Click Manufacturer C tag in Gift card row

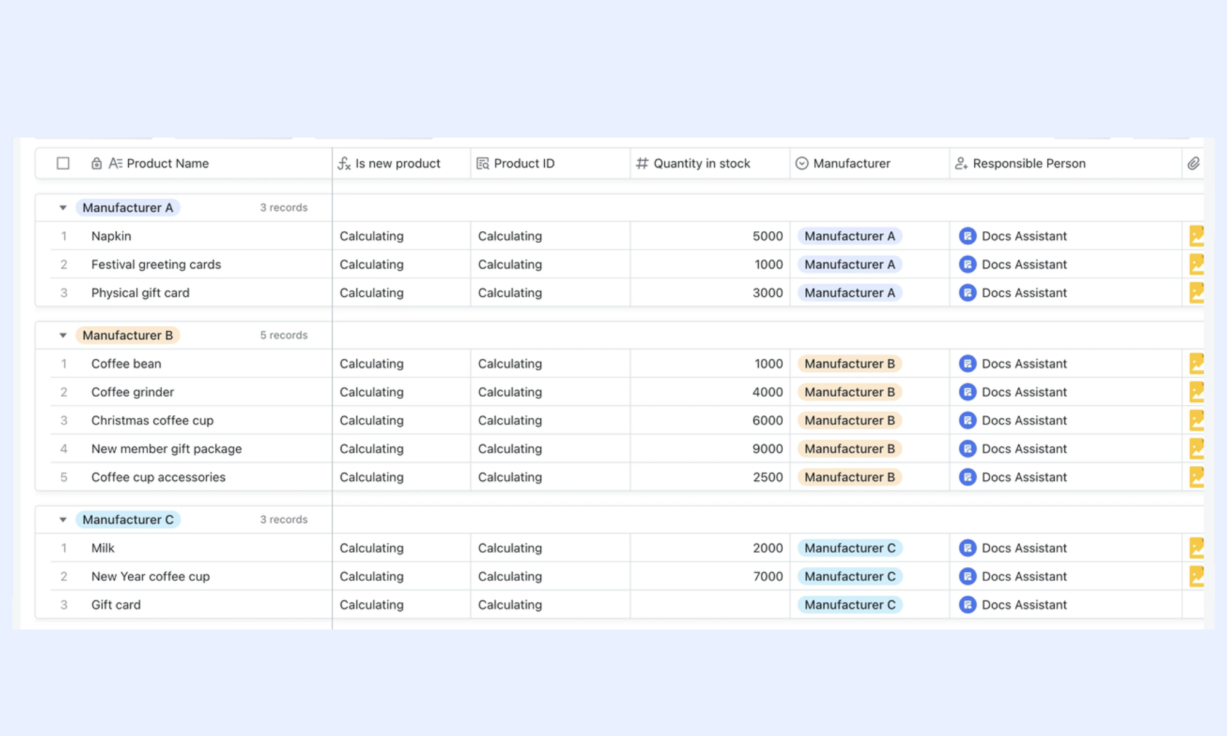point(850,605)
